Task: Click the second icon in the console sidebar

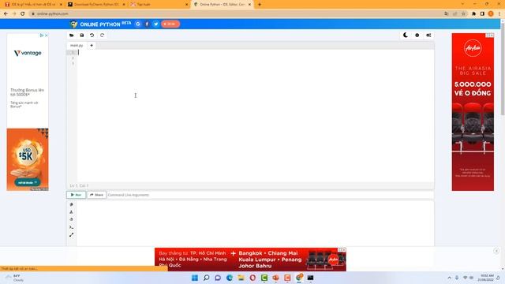Action: point(72,212)
